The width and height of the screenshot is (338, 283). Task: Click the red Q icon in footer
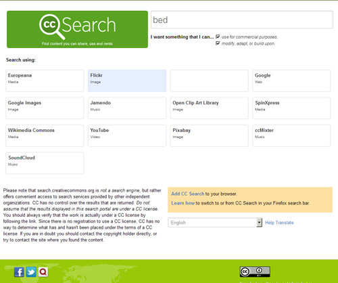click(x=43, y=272)
